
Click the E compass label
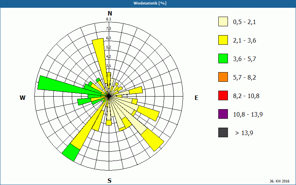click(196, 98)
